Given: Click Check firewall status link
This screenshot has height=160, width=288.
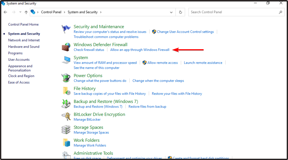Looking at the screenshot, I should click(x=89, y=50).
